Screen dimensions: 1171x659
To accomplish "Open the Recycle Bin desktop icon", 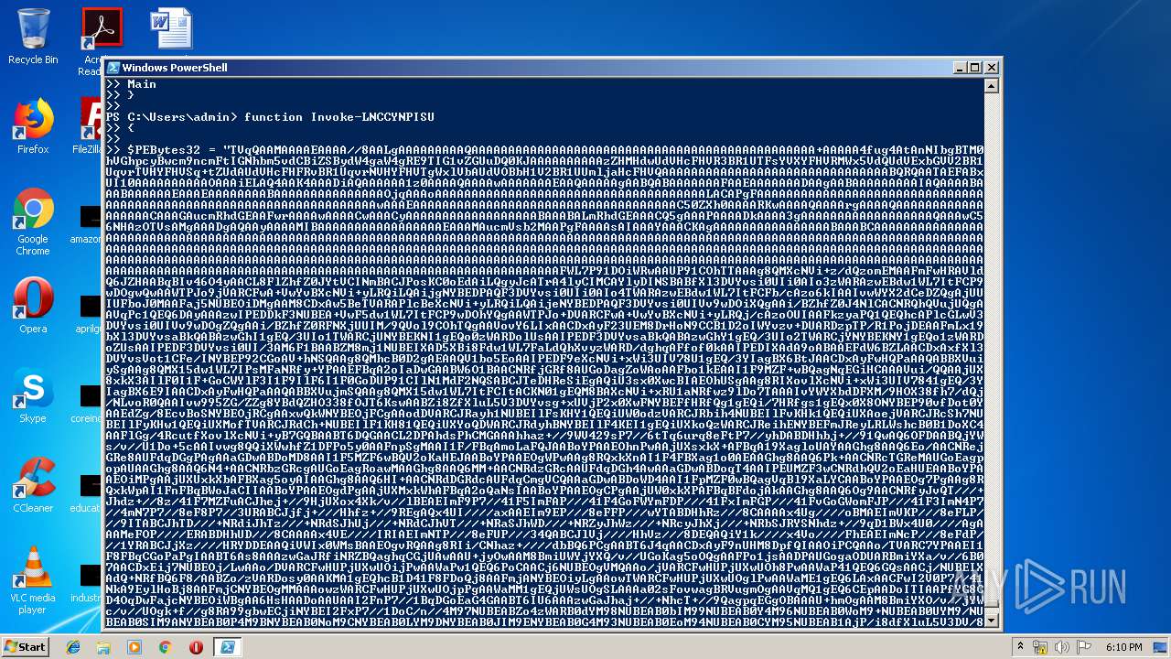I will (x=33, y=36).
